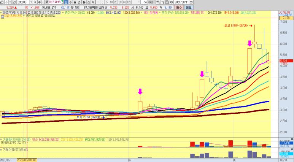Click the 10(4,972,50) moving average legend
Viewport: 294px width, 162px height.
click(x=214, y=13)
